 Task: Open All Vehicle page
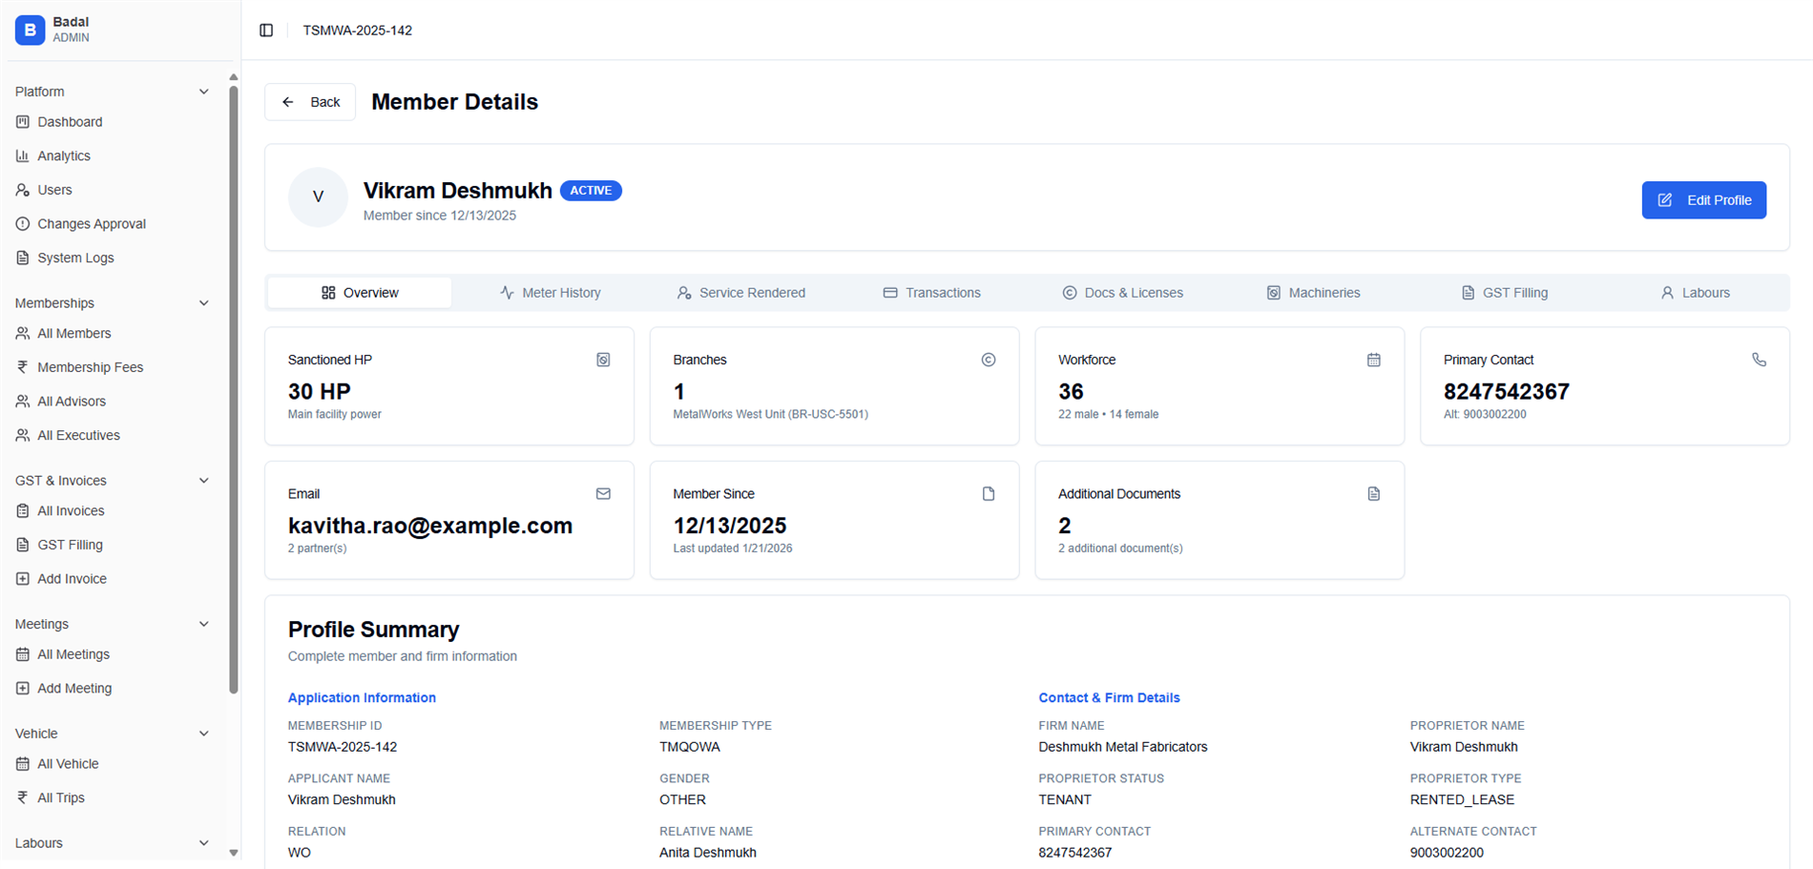click(x=68, y=764)
